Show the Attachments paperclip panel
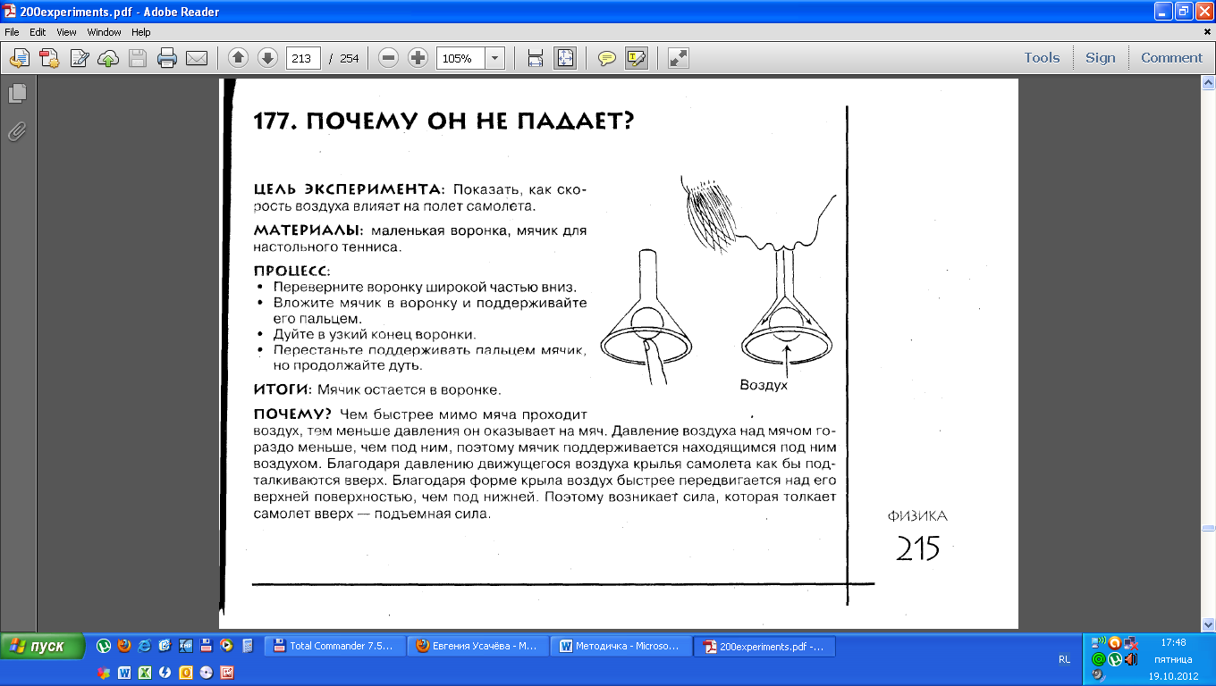 [x=17, y=132]
